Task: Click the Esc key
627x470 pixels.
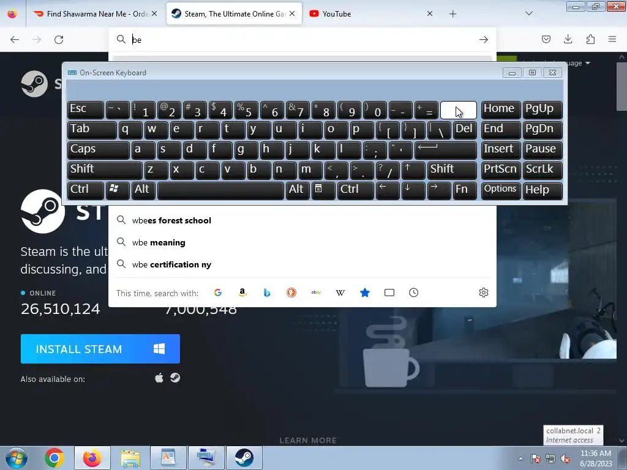Action: [x=86, y=110]
